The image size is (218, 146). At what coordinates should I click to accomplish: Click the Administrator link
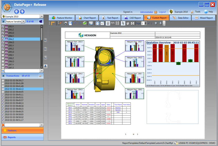point(147,12)
